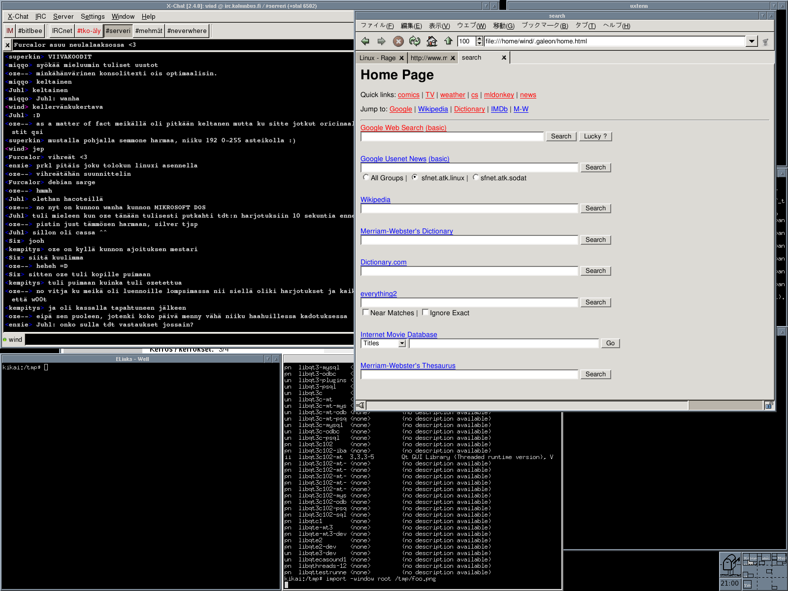Click the Up directory arrow icon
The width and height of the screenshot is (788, 591).
pyautogui.click(x=448, y=41)
